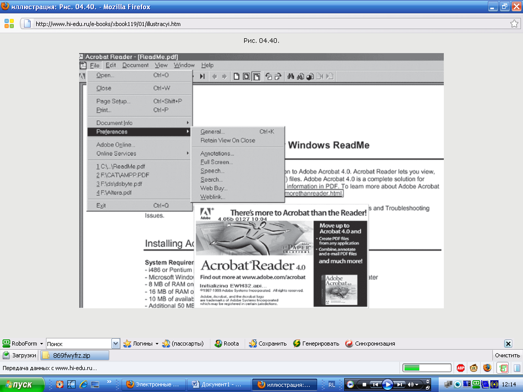Click the Рис. 04.40. caption text
The width and height of the screenshot is (523, 392).
pos(261,41)
